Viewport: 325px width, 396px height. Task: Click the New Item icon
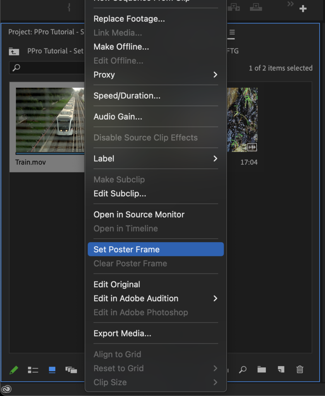tap(281, 370)
